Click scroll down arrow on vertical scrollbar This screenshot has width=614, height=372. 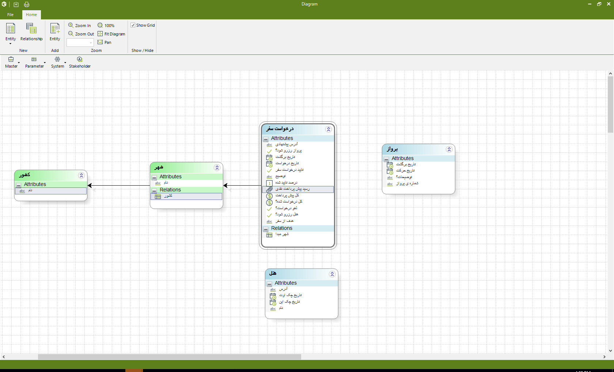[x=610, y=350]
